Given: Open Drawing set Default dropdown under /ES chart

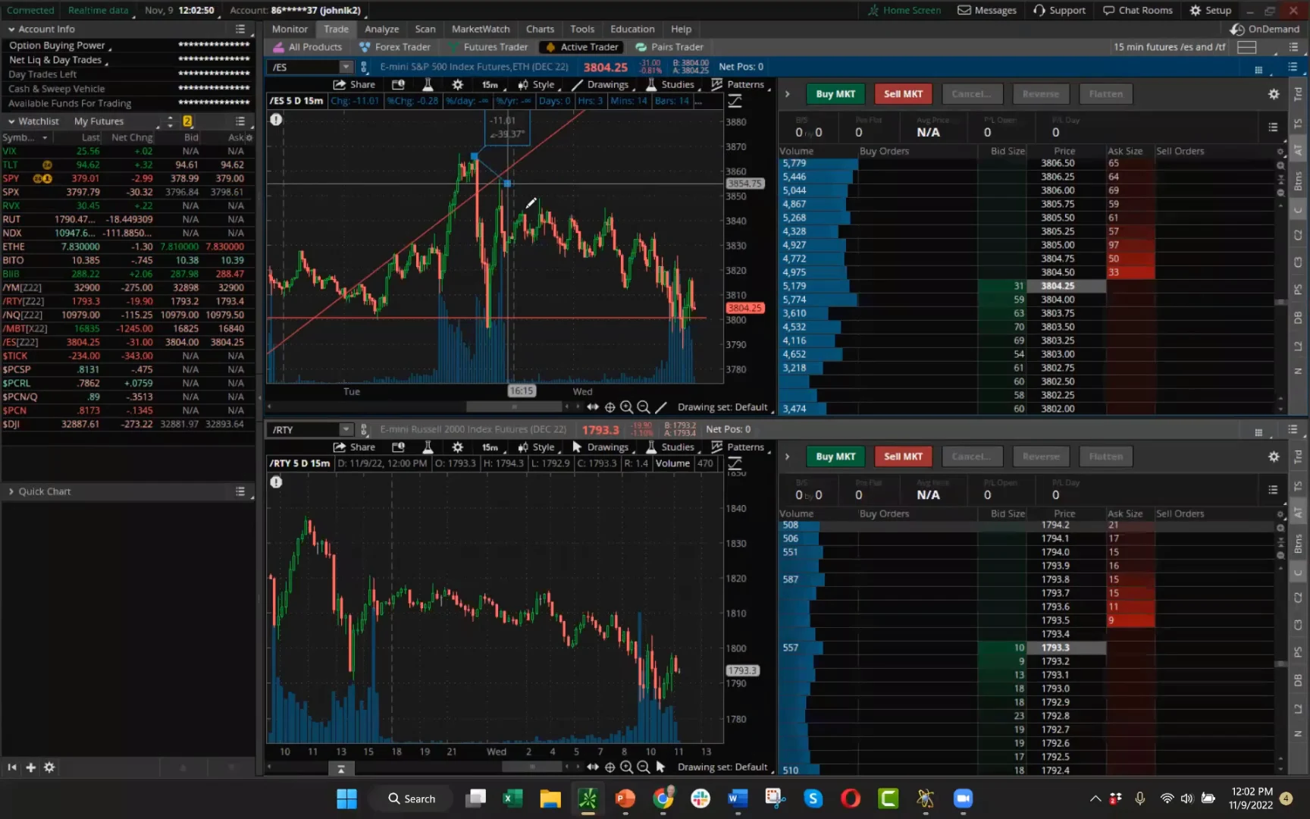Looking at the screenshot, I should pyautogui.click(x=725, y=407).
